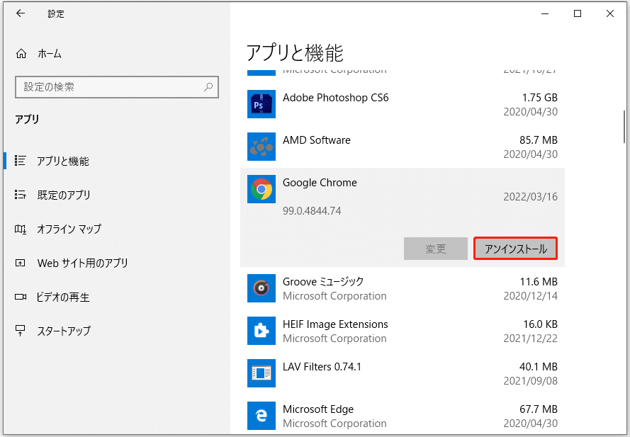This screenshot has height=437, width=630.
Task: Select the LAV Filters 0.74.1 entry name
Action: 322,367
